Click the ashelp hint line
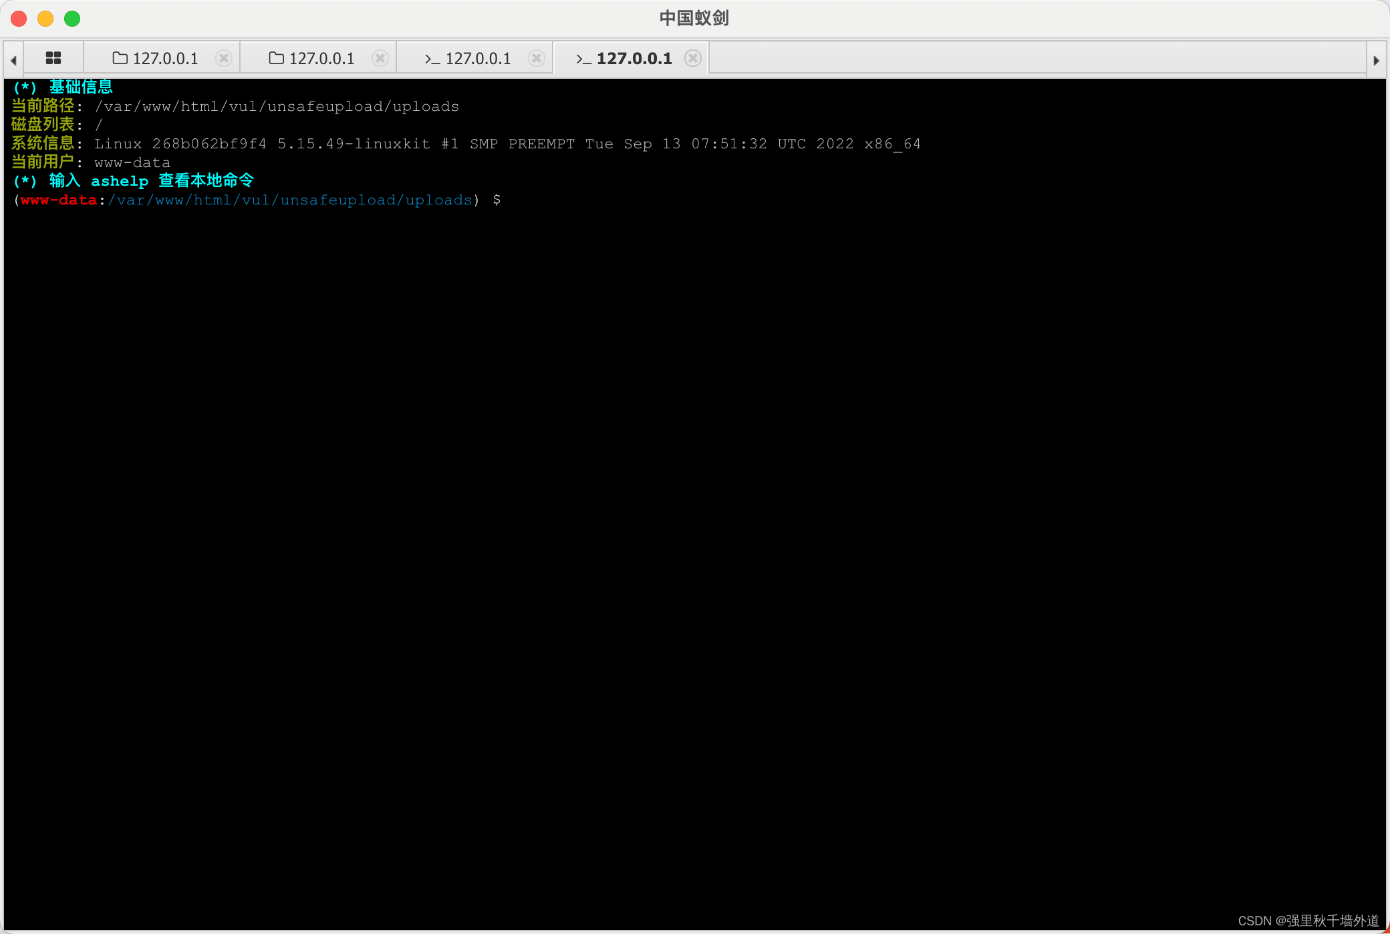This screenshot has height=934, width=1390. 134,181
